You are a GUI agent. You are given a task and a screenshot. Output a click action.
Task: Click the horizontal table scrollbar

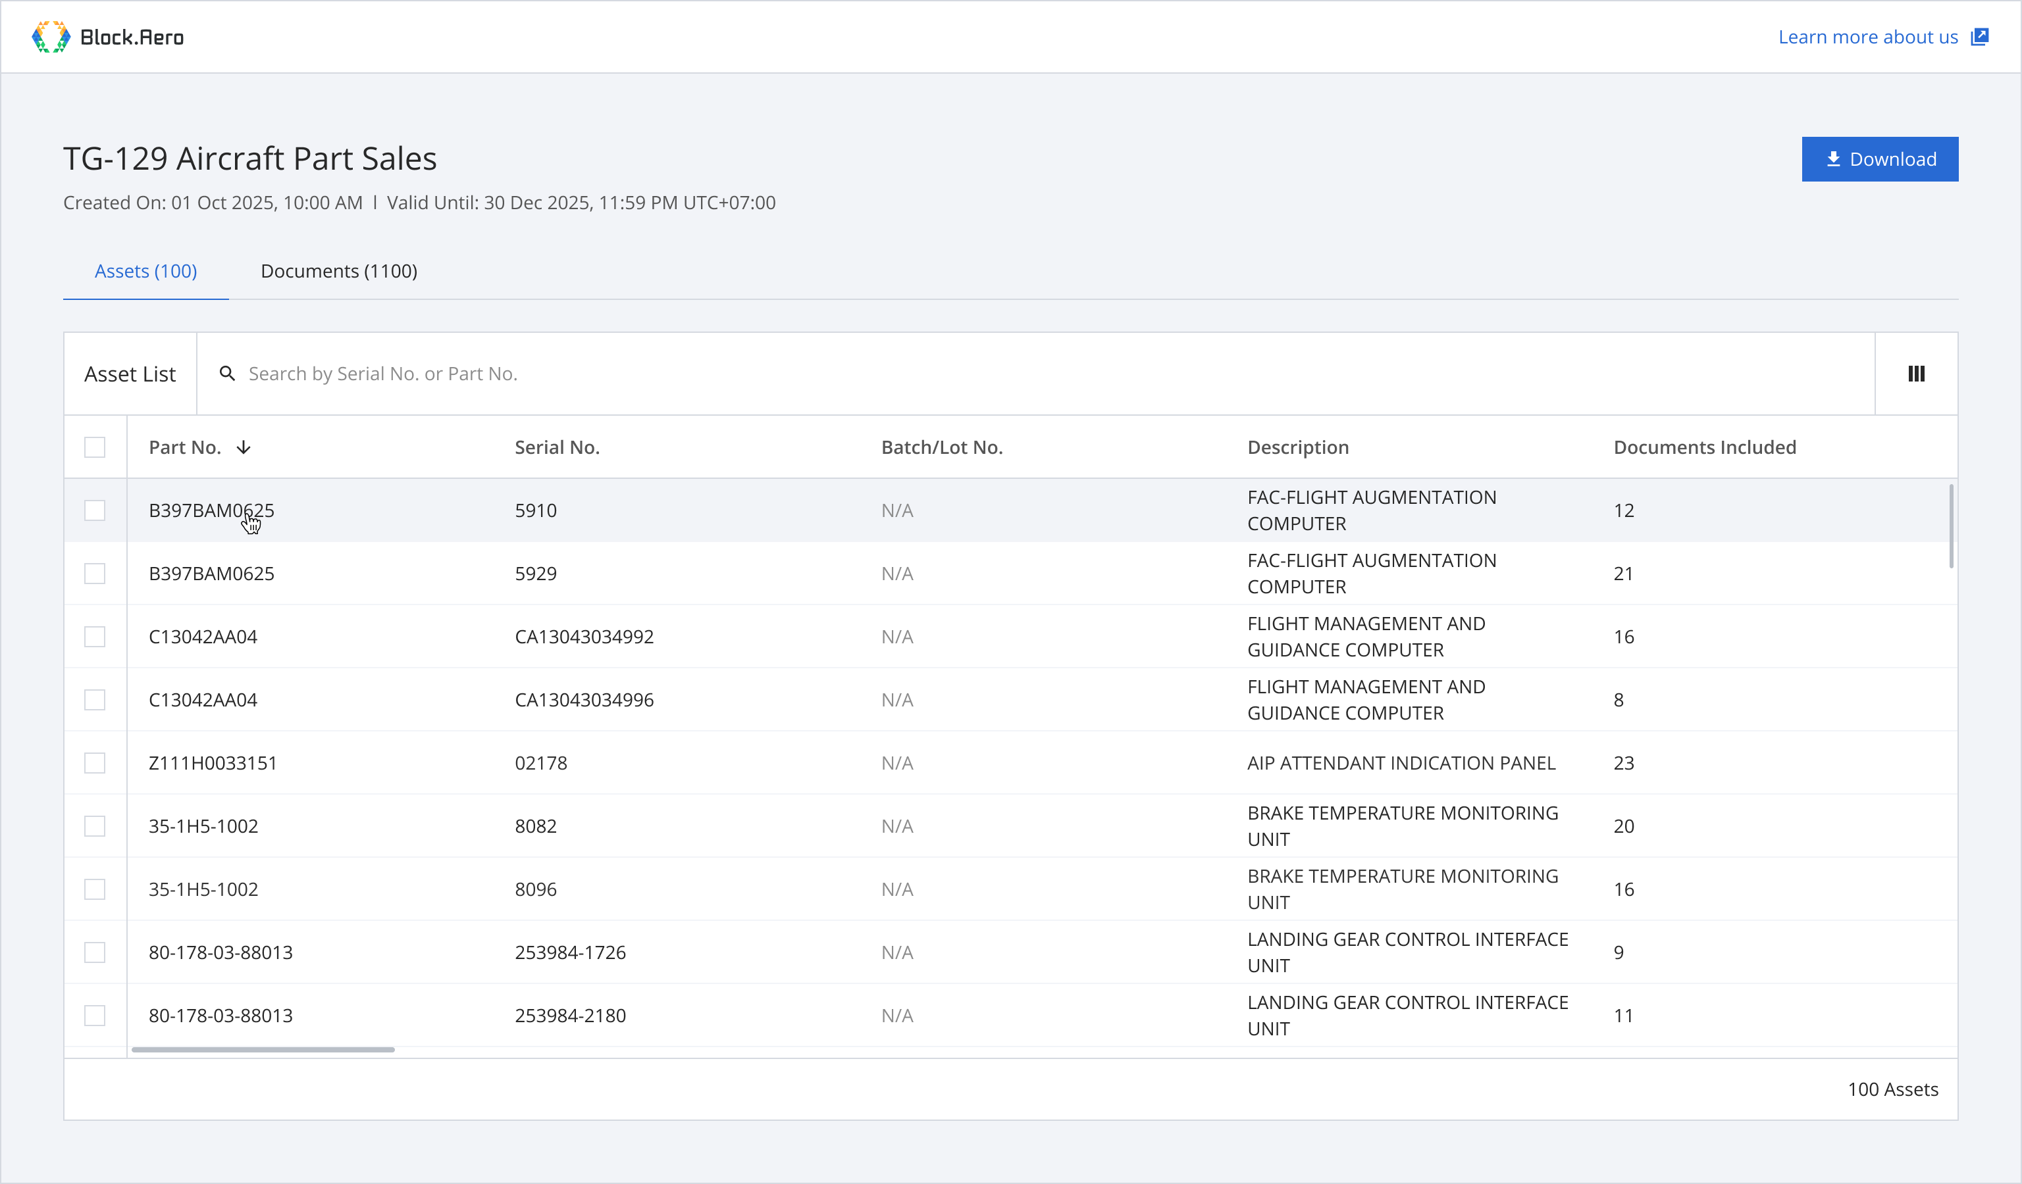[x=263, y=1049]
